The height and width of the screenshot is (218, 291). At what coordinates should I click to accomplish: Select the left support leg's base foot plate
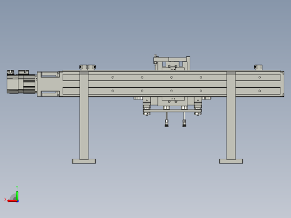84,161
